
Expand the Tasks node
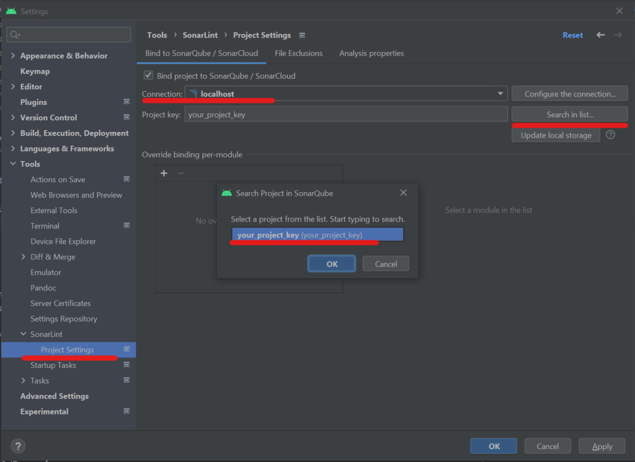coord(23,381)
